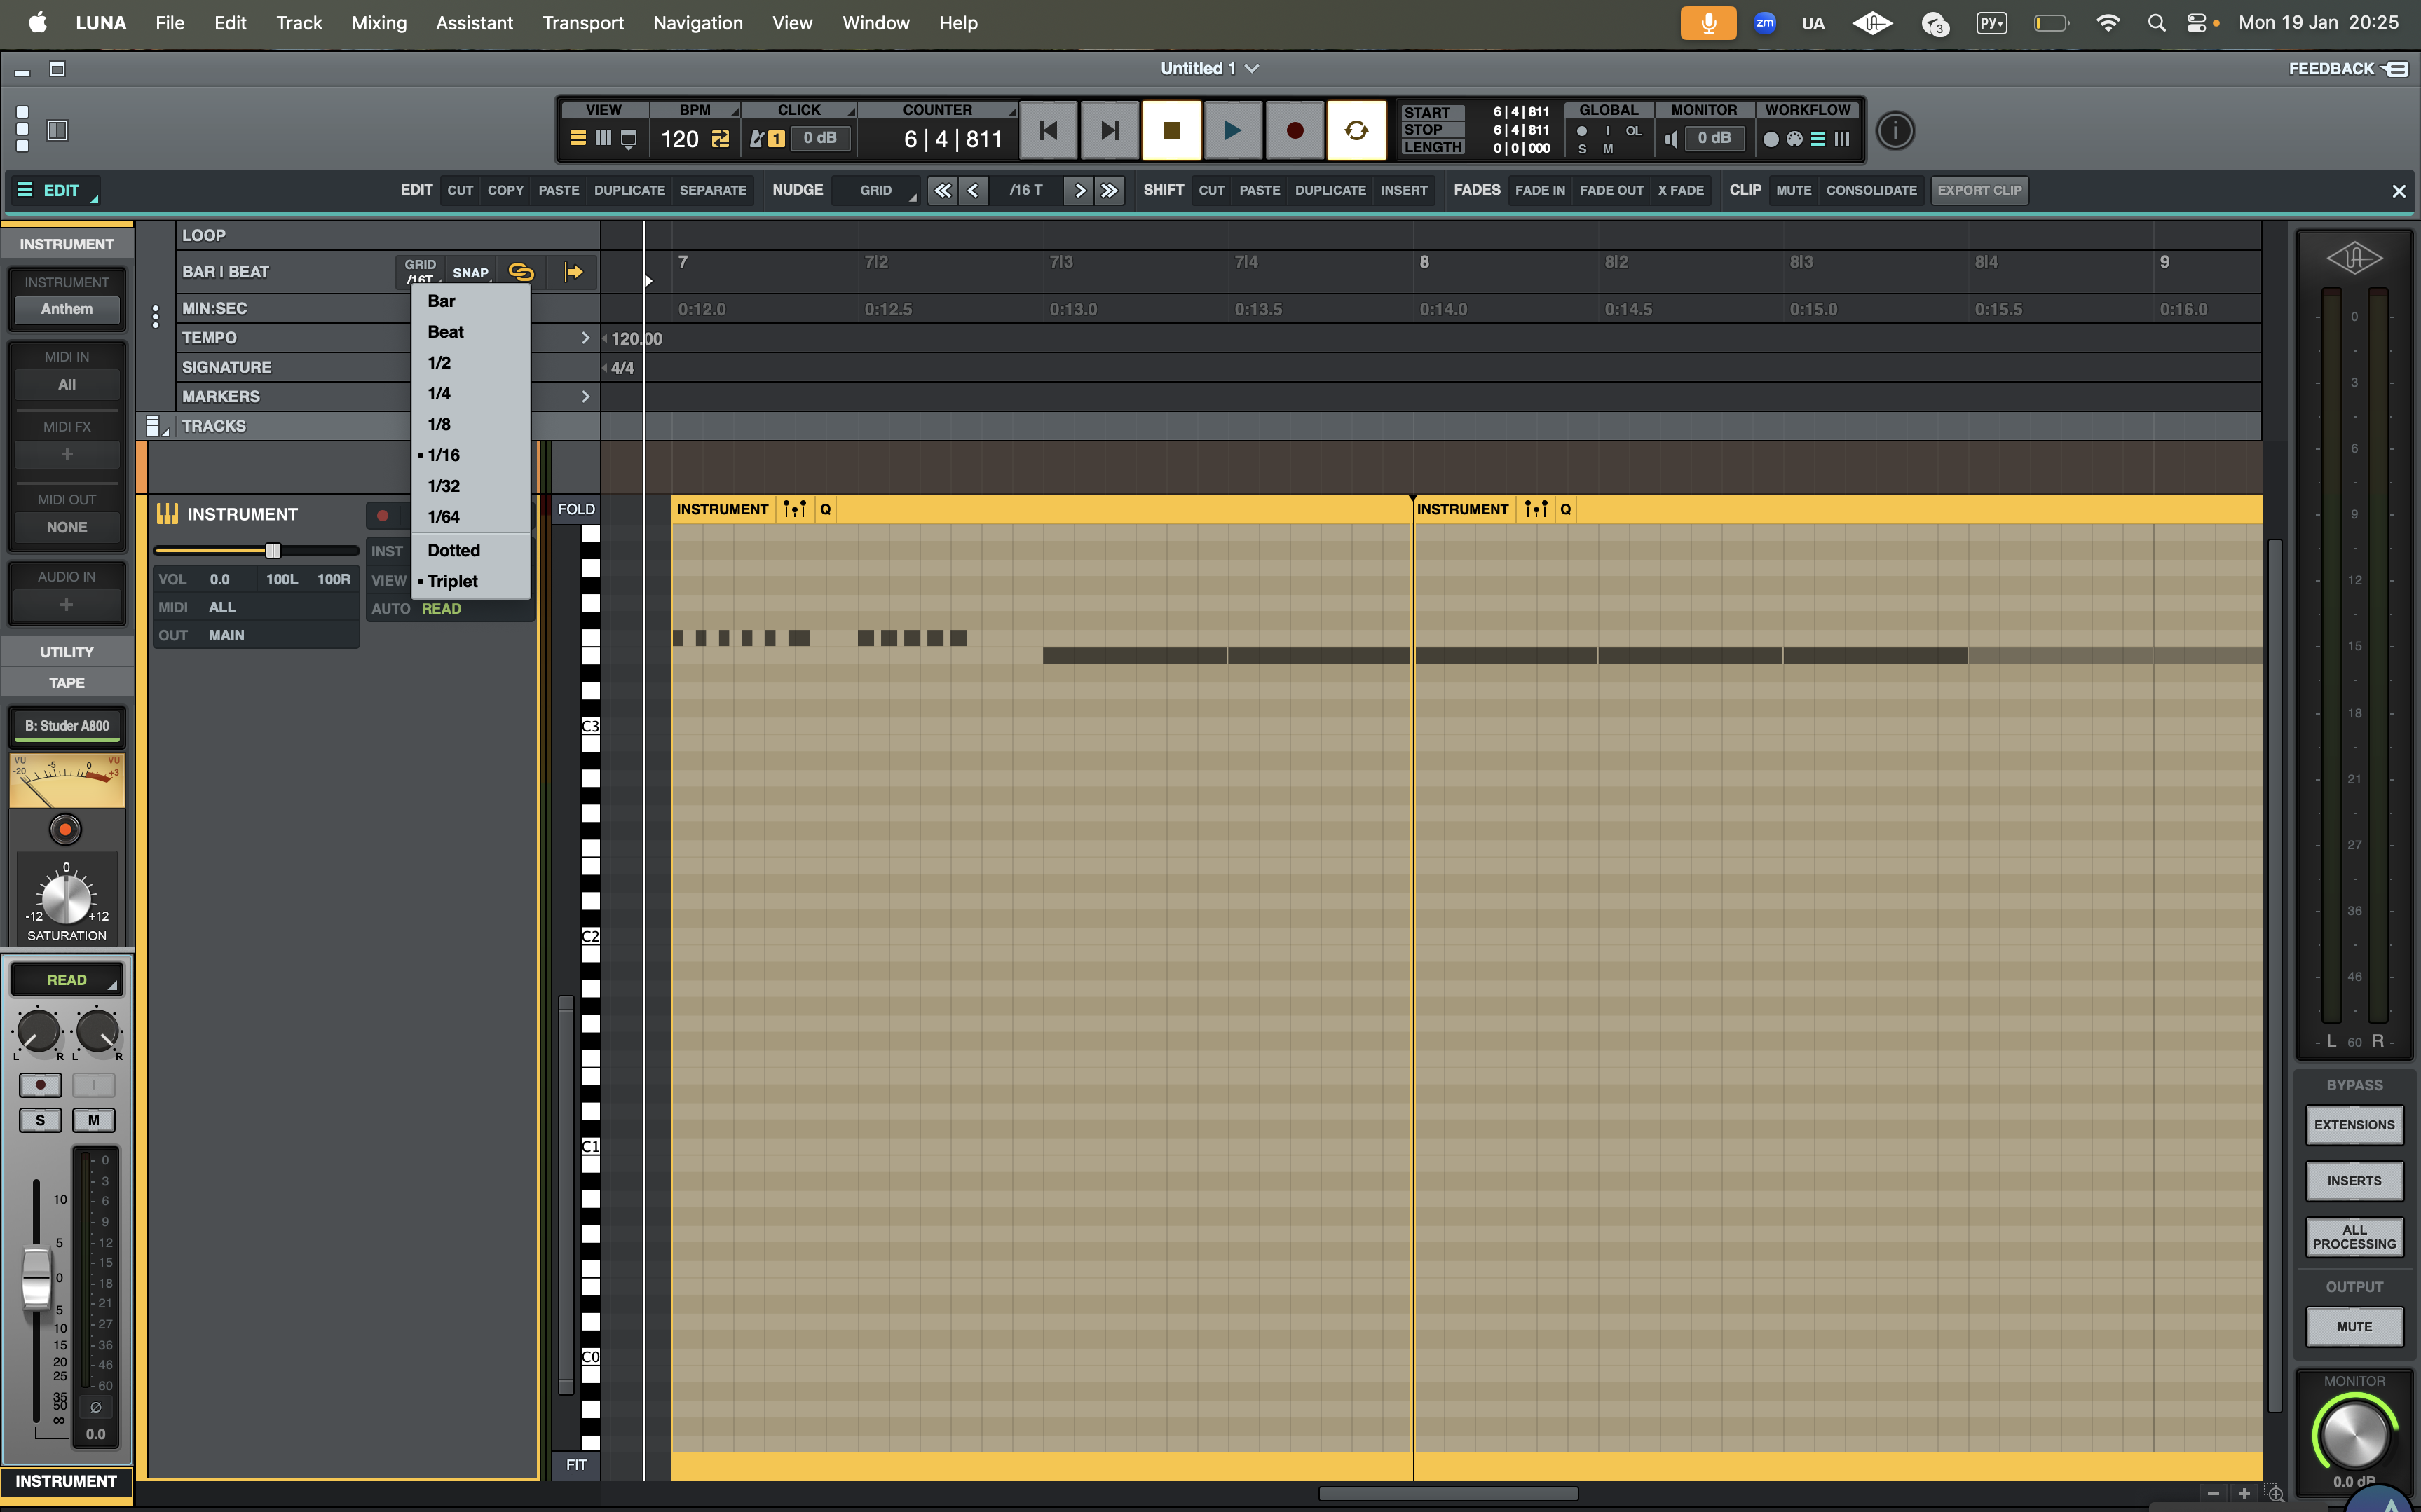Toggle the SNAP button on
2421x1512 pixels.
click(x=470, y=272)
